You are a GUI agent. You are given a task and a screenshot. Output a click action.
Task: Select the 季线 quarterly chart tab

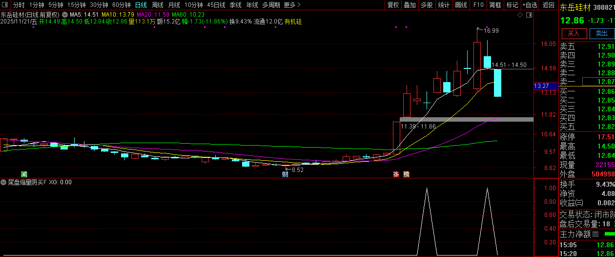235,5
